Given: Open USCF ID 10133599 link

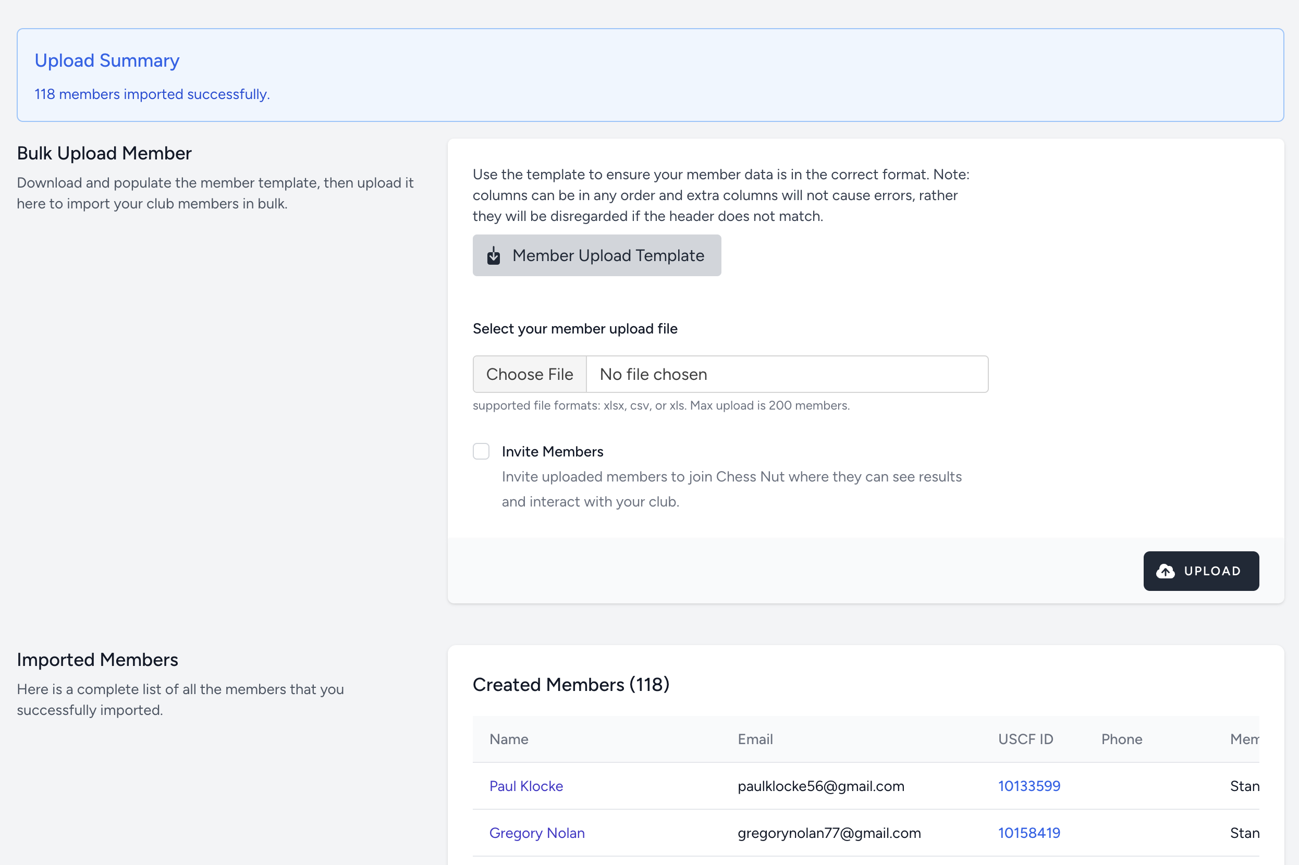Looking at the screenshot, I should (1028, 786).
